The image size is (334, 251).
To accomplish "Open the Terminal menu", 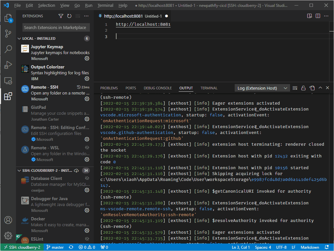I will click(105, 6).
